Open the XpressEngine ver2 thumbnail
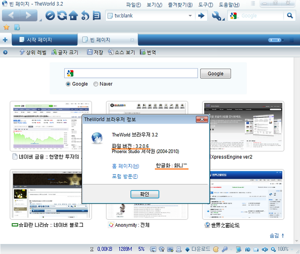This screenshot has height=254, width=300. pyautogui.click(x=243, y=126)
